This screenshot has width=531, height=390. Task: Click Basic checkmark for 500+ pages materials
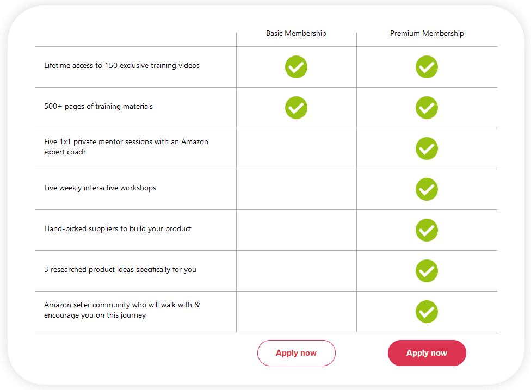click(x=296, y=108)
